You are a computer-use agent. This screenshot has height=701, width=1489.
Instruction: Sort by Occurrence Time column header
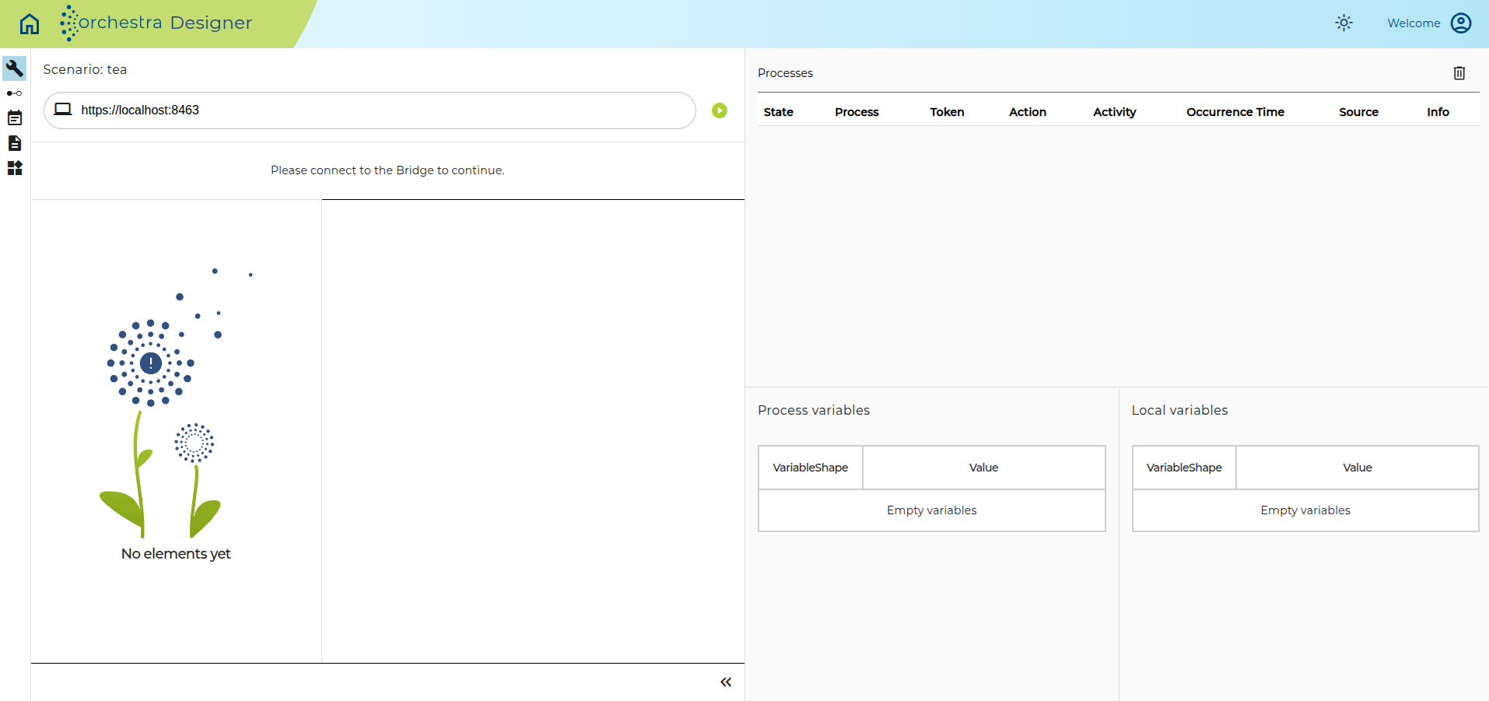click(x=1235, y=112)
